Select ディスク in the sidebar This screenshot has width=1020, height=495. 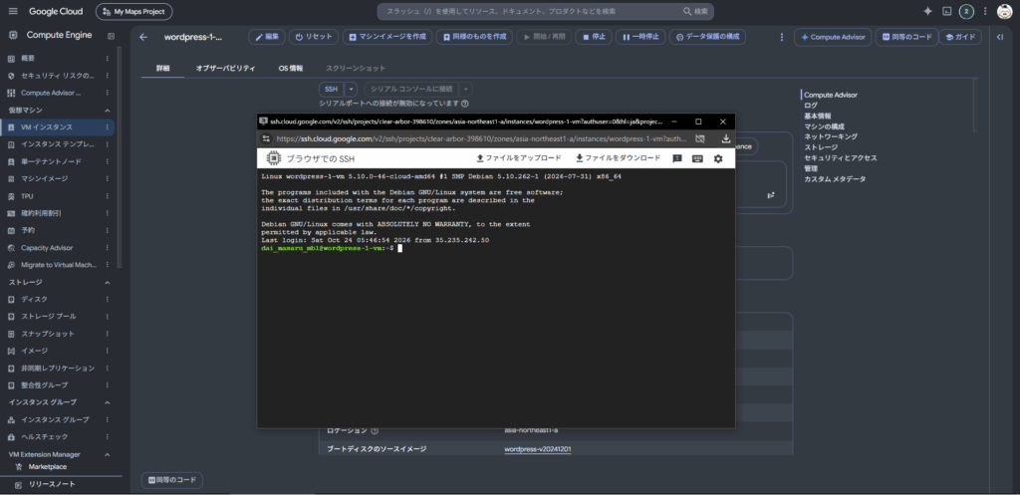click(x=35, y=299)
